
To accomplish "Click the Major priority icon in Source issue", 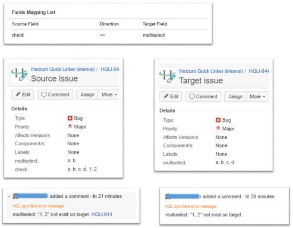I will [69, 127].
